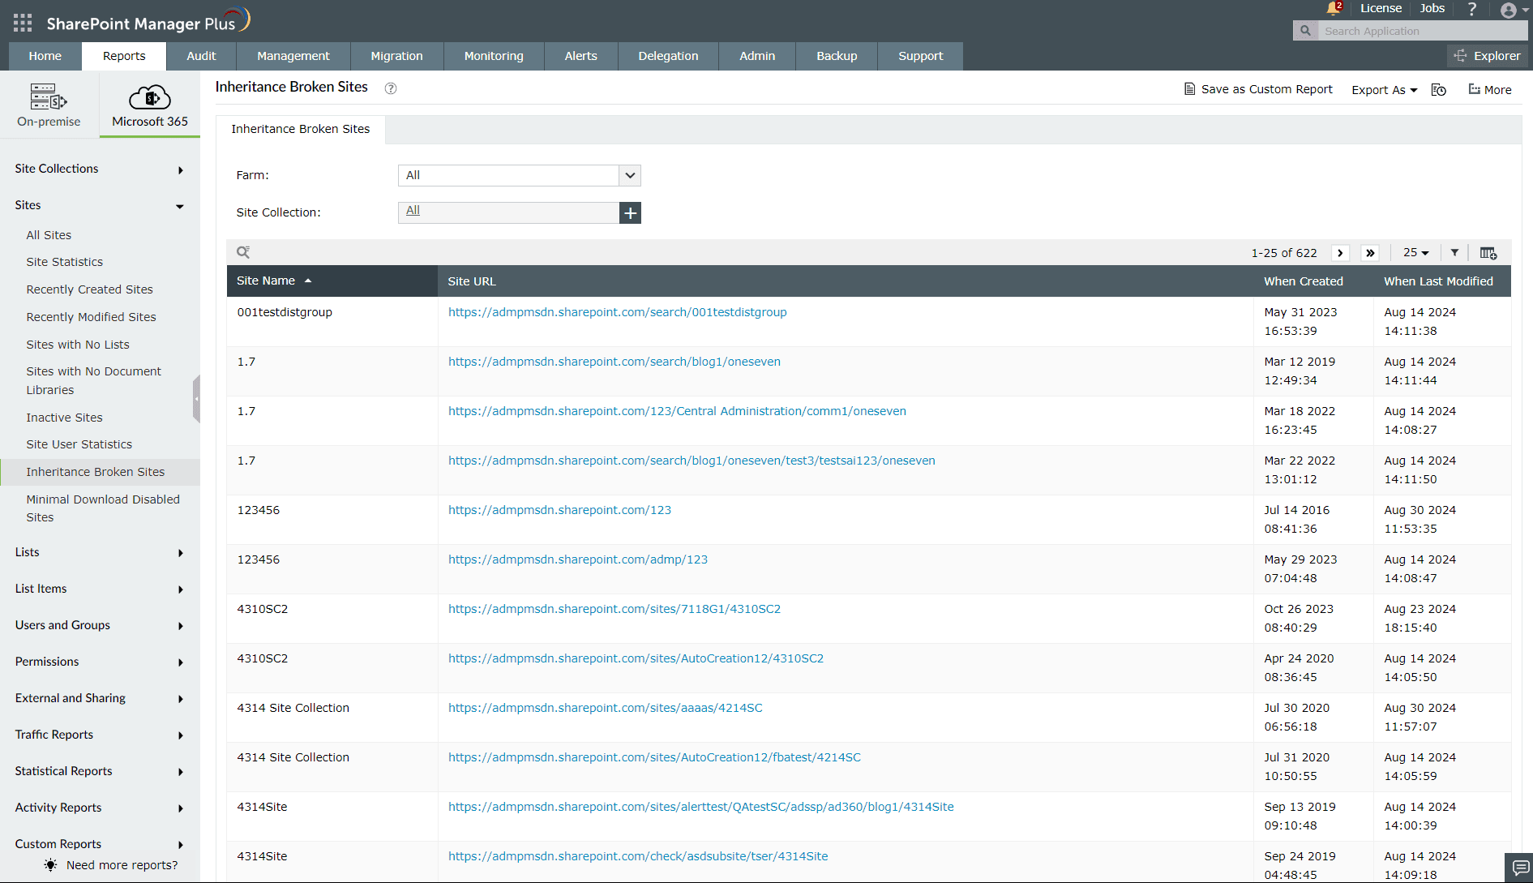This screenshot has height=883, width=1533.
Task: Open Recently Created Sites report
Action: 89,289
